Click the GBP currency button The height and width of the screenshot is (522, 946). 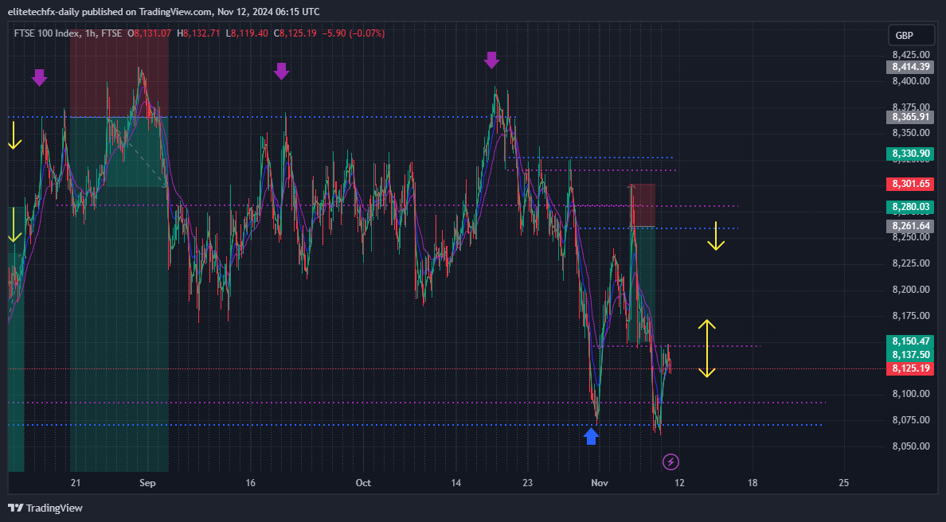(x=910, y=36)
